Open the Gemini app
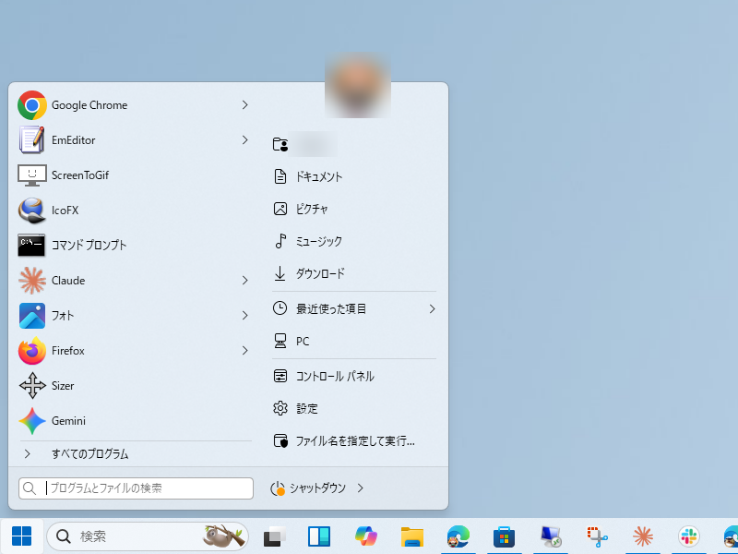 [132, 421]
